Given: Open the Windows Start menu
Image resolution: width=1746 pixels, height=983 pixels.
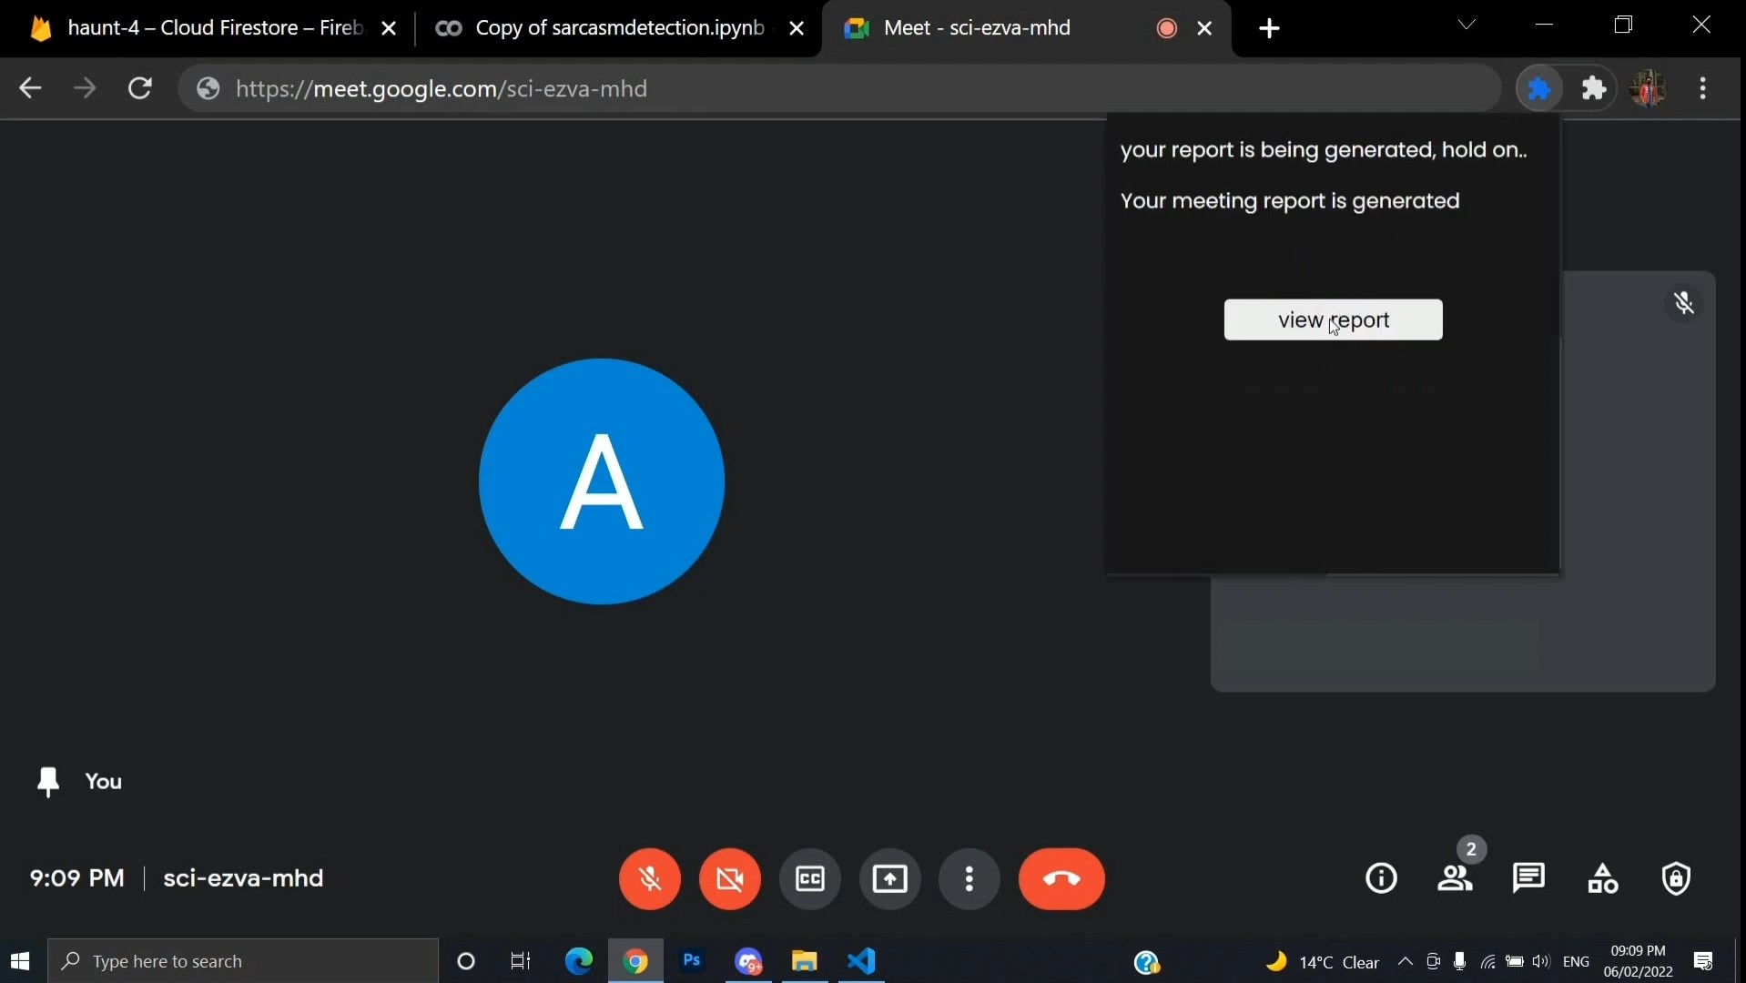Looking at the screenshot, I should 20,961.
